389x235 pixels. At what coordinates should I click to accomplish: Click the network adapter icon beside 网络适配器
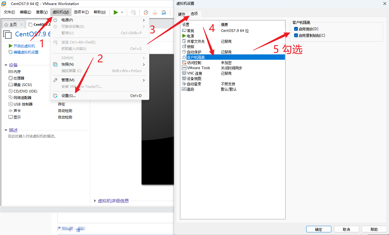pyautogui.click(x=11, y=98)
